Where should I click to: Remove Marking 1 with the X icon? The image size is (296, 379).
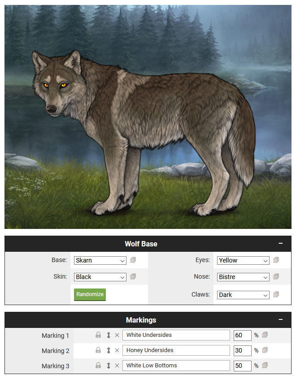point(117,335)
